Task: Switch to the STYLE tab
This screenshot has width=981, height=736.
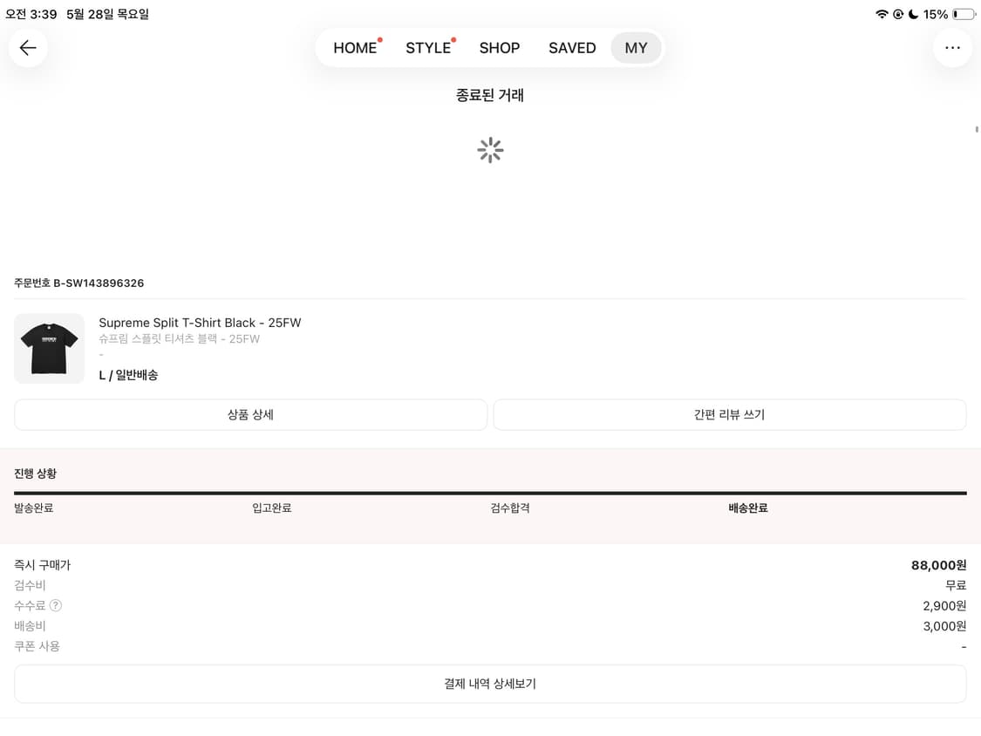Action: (428, 48)
